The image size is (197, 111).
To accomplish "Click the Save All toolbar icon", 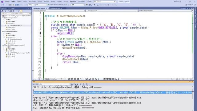I will tap(18, 5).
